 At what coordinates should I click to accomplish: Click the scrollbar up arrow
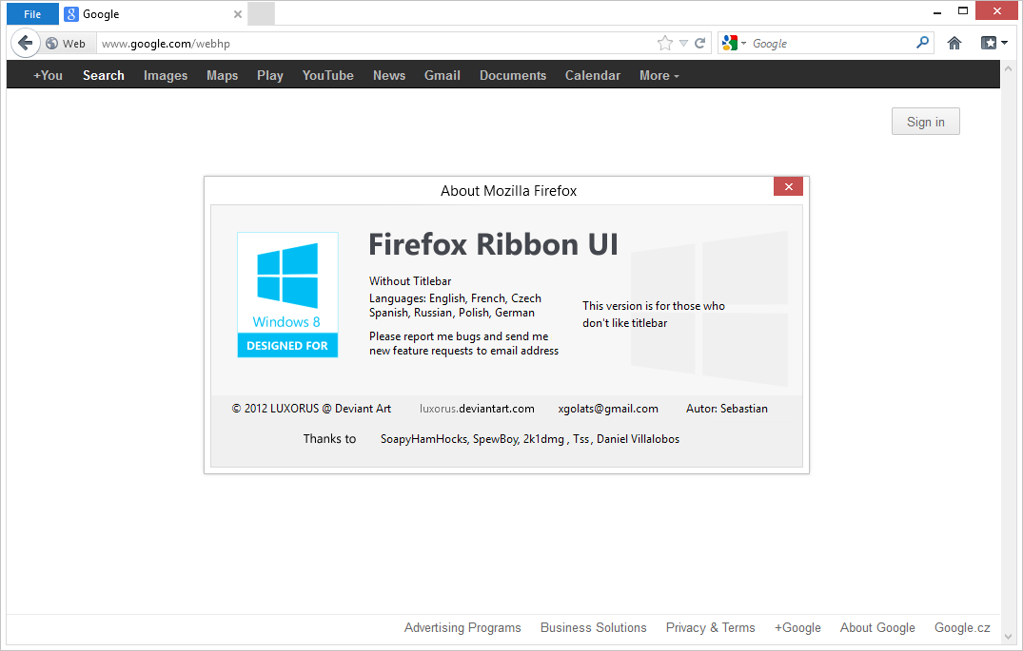pos(1008,68)
